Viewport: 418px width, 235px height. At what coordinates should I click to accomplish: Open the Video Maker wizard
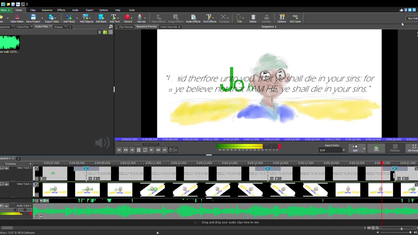click(17, 19)
